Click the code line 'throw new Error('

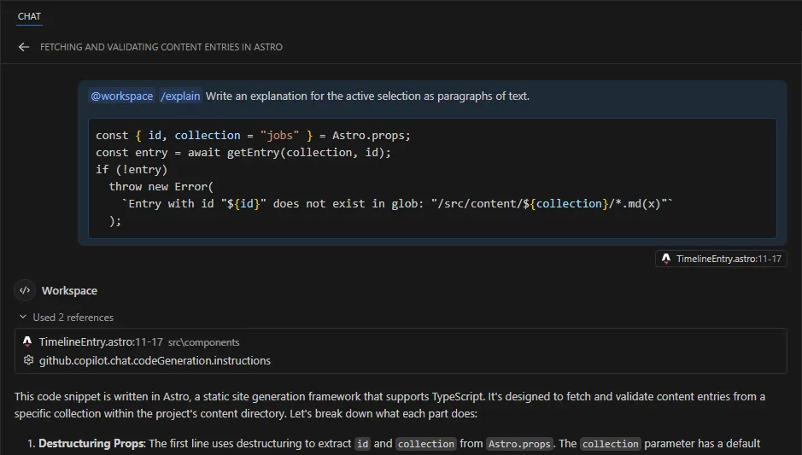click(161, 187)
